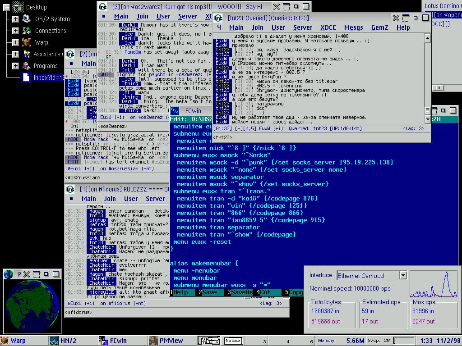Image resolution: width=462 pixels, height=346 pixels.
Task: Open Join menu in tnt23 query window
Action: [x=257, y=27]
